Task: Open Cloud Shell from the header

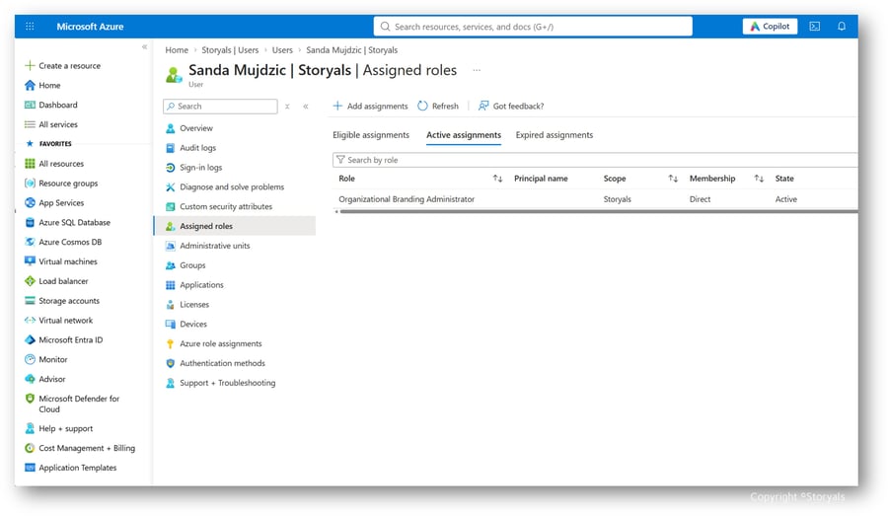Action: click(814, 26)
